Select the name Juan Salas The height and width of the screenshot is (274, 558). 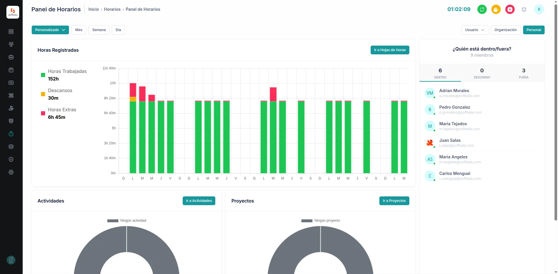(x=450, y=140)
